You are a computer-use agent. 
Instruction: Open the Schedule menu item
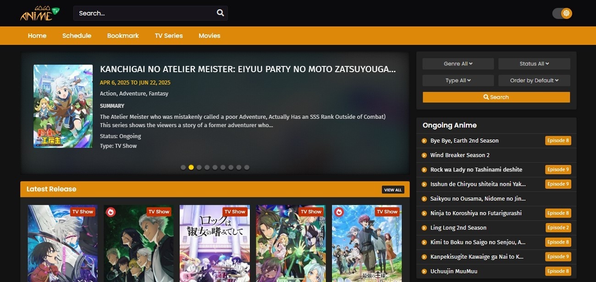(77, 36)
